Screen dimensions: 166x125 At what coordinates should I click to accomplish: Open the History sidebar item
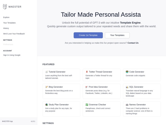coord(6,28)
